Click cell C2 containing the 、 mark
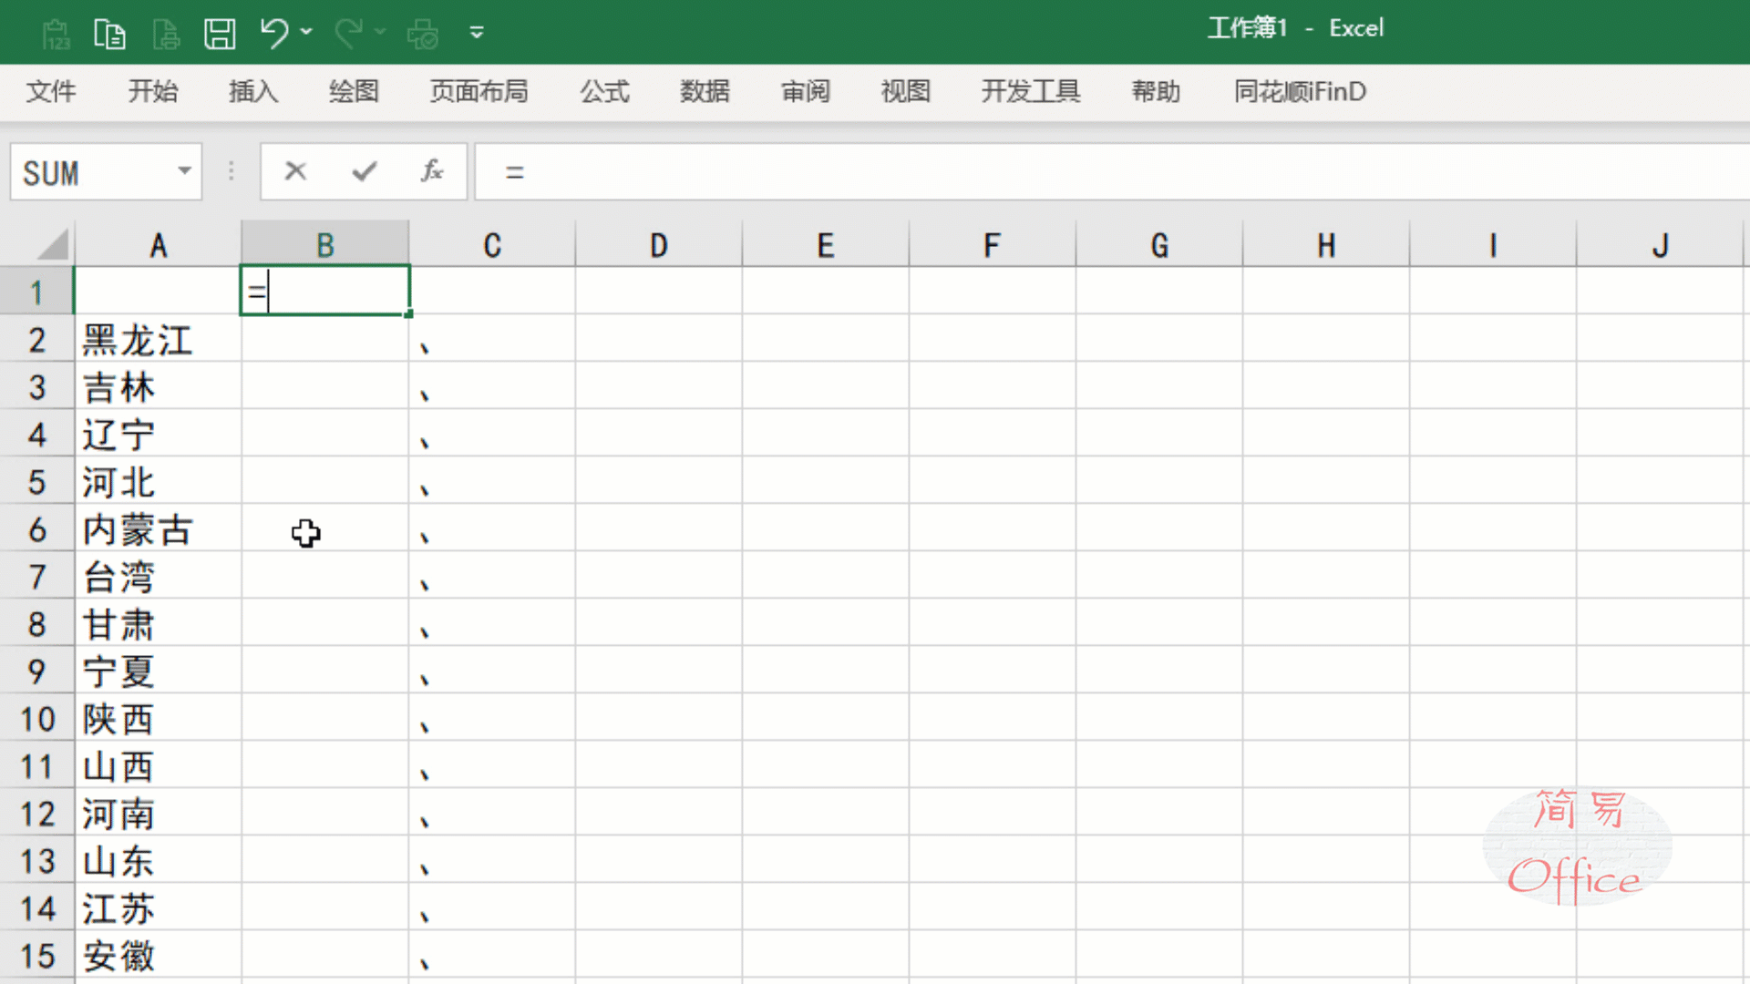 click(x=492, y=339)
